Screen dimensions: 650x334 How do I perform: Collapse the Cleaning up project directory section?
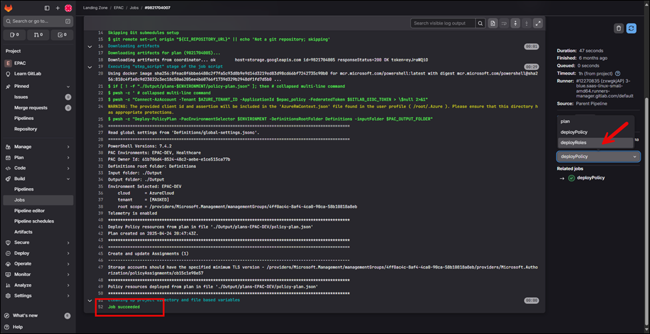pos(90,300)
